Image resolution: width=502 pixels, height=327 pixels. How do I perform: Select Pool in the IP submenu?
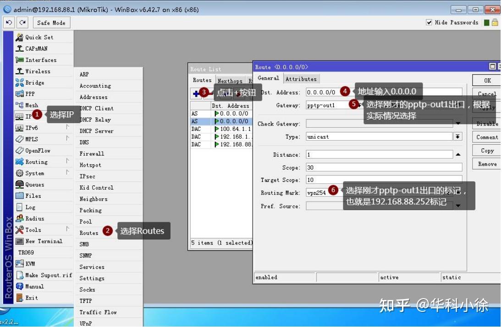coord(85,221)
